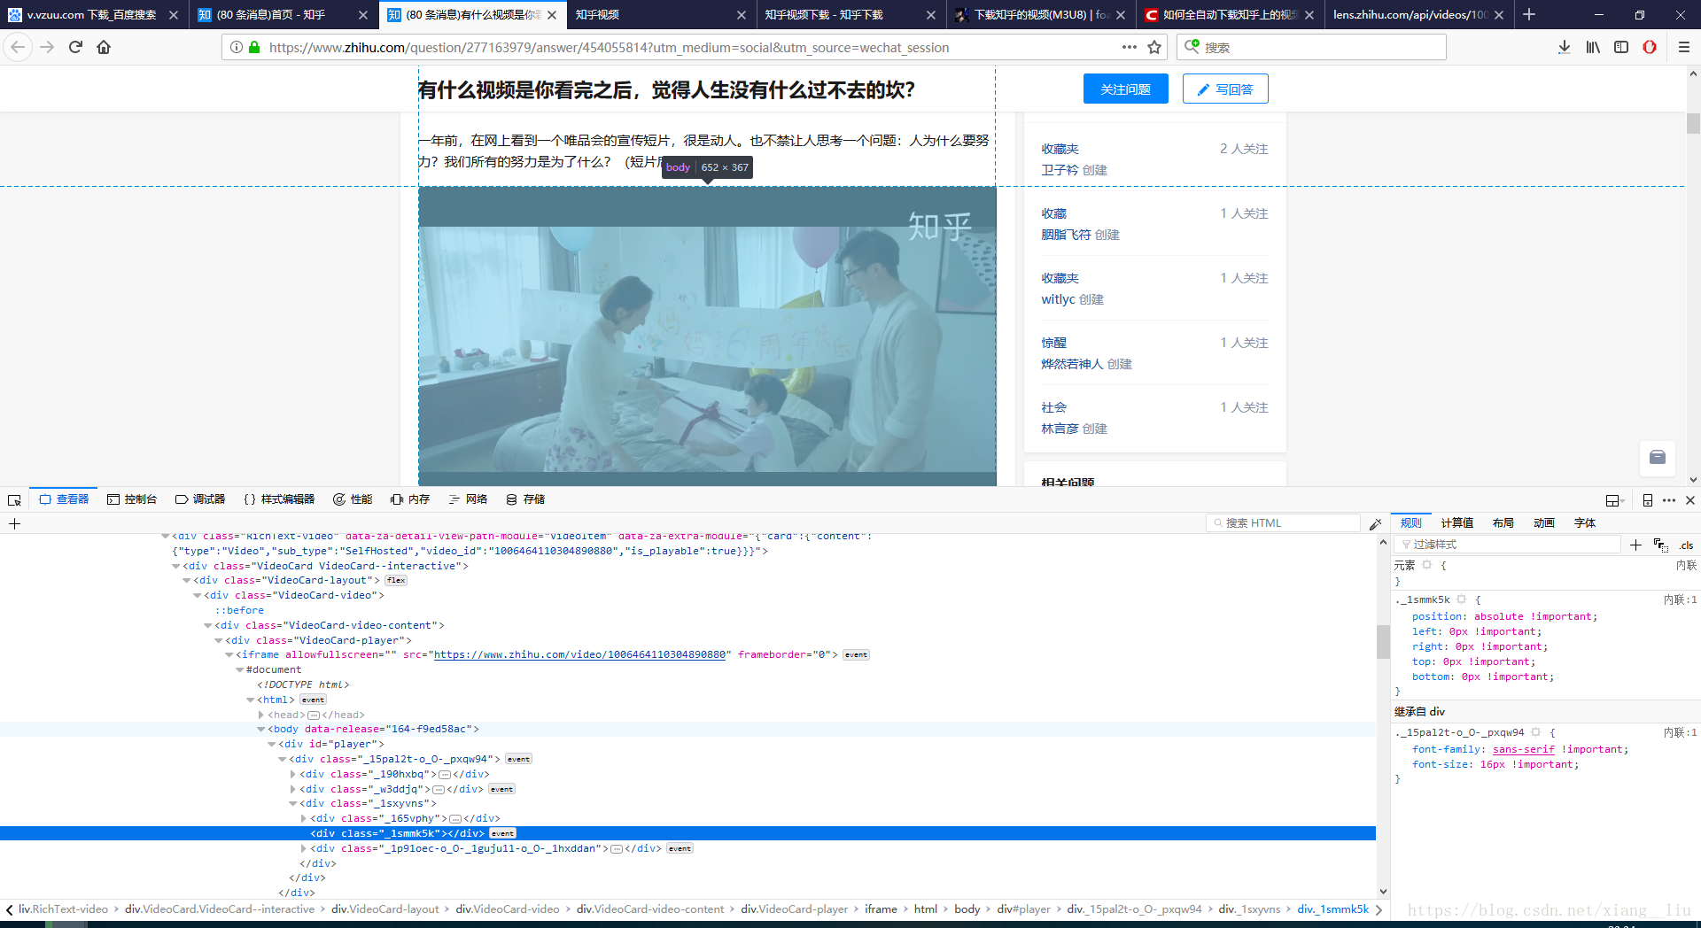The image size is (1701, 928).
Task: Expand the head element node
Action: [x=261, y=715]
